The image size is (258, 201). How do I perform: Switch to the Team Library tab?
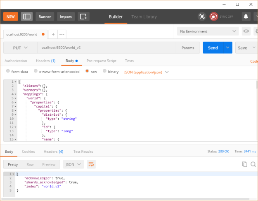(x=144, y=16)
